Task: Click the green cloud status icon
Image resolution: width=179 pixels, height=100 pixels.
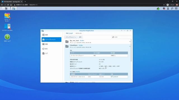Action: [158, 9]
